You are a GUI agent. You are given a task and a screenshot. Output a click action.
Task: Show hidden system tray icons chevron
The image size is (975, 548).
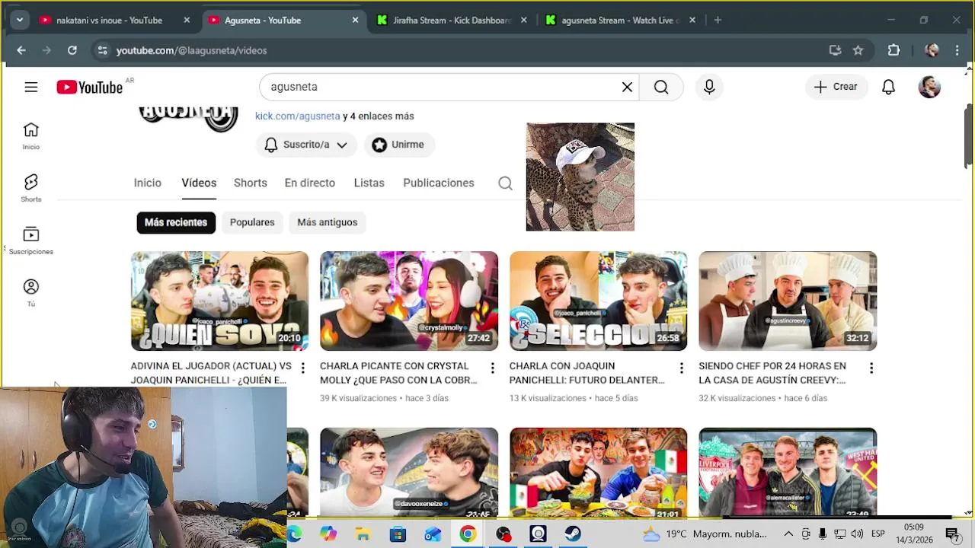(x=788, y=534)
